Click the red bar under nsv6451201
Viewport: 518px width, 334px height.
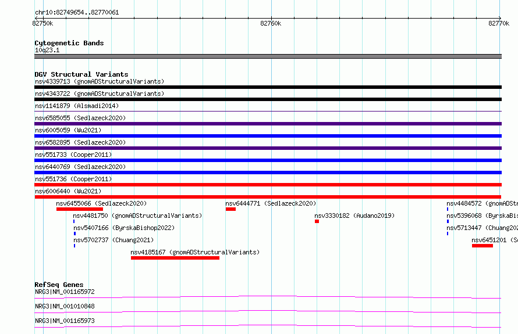(x=482, y=246)
